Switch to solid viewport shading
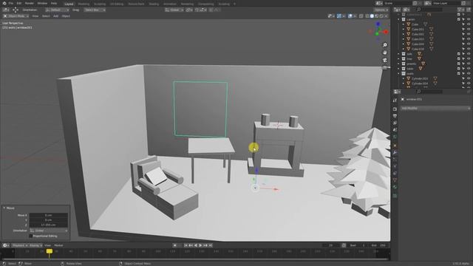473x266 pixels. tap(372, 16)
